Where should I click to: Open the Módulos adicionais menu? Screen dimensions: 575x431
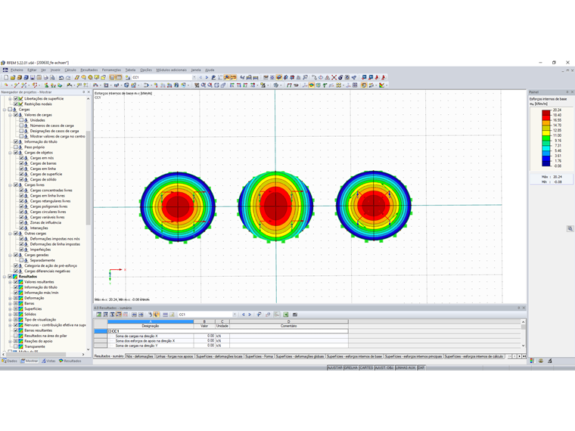[171, 70]
